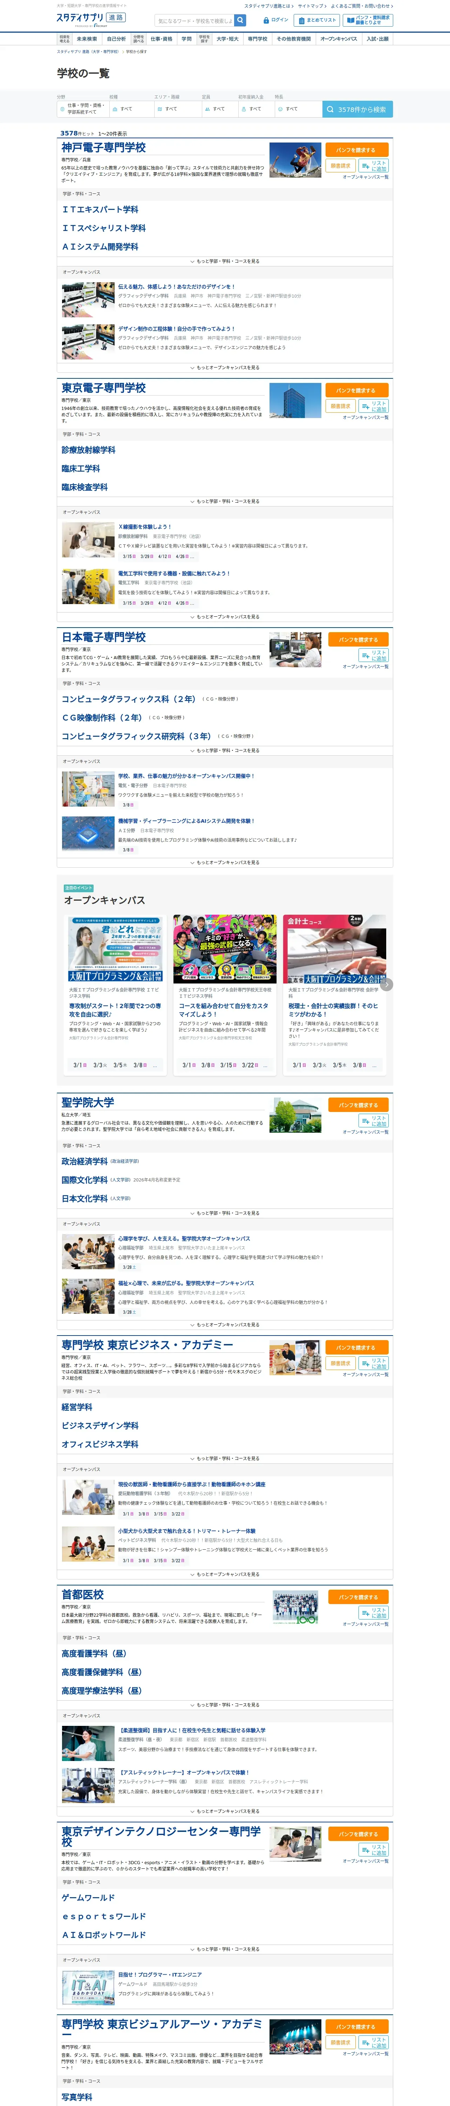Add 東京ビジュアルアーツ・アカデミー to list icon
This screenshot has height=2106, width=450.
click(x=373, y=2042)
